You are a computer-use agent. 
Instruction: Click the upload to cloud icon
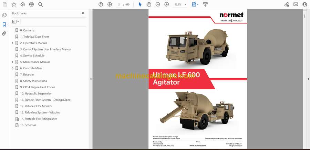(23, 4)
